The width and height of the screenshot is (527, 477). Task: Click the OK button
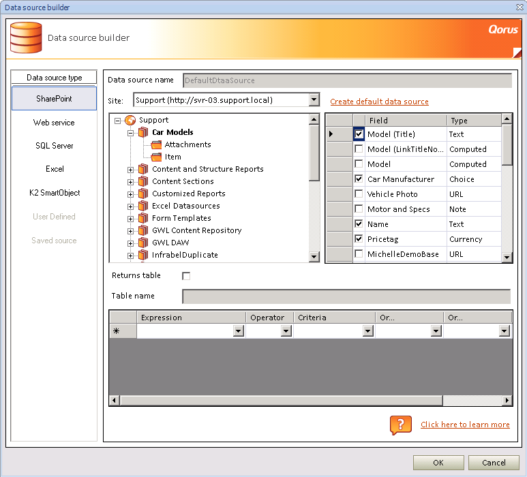pos(438,463)
